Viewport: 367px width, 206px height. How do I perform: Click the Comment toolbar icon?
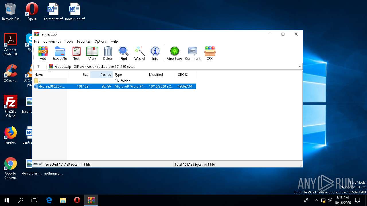pos(193,53)
